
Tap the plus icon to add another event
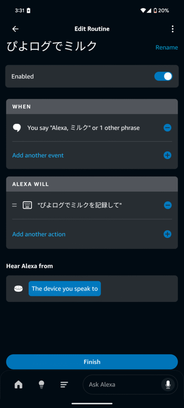click(167, 155)
